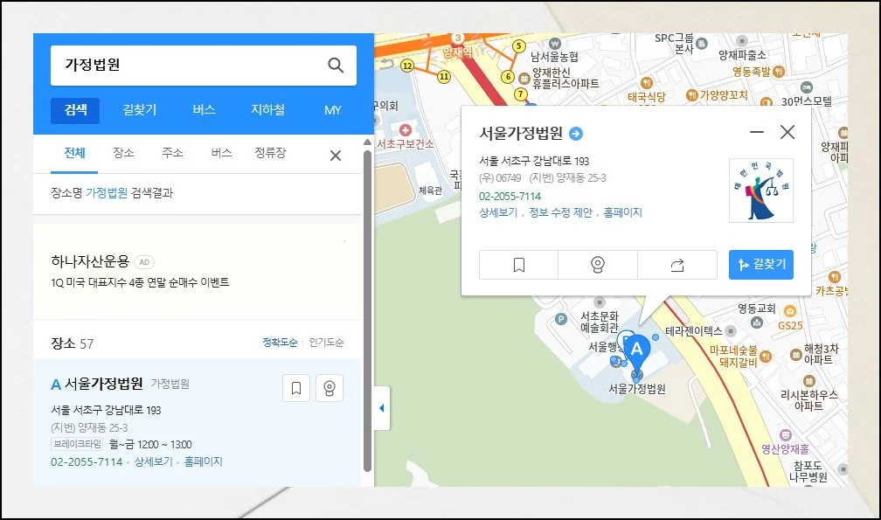The image size is (881, 520).
Task: Filter results by the 장소 tab
Action: pyautogui.click(x=123, y=153)
